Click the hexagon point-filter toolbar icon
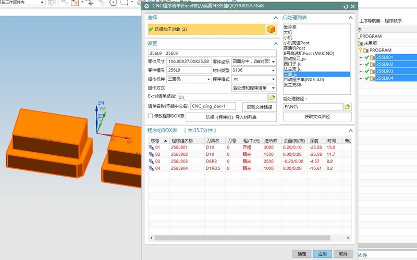This screenshot has height=260, width=417. tap(113, 3)
